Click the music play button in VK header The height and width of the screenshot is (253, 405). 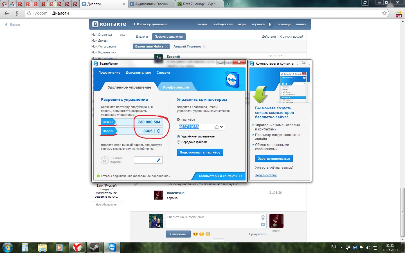(270, 24)
